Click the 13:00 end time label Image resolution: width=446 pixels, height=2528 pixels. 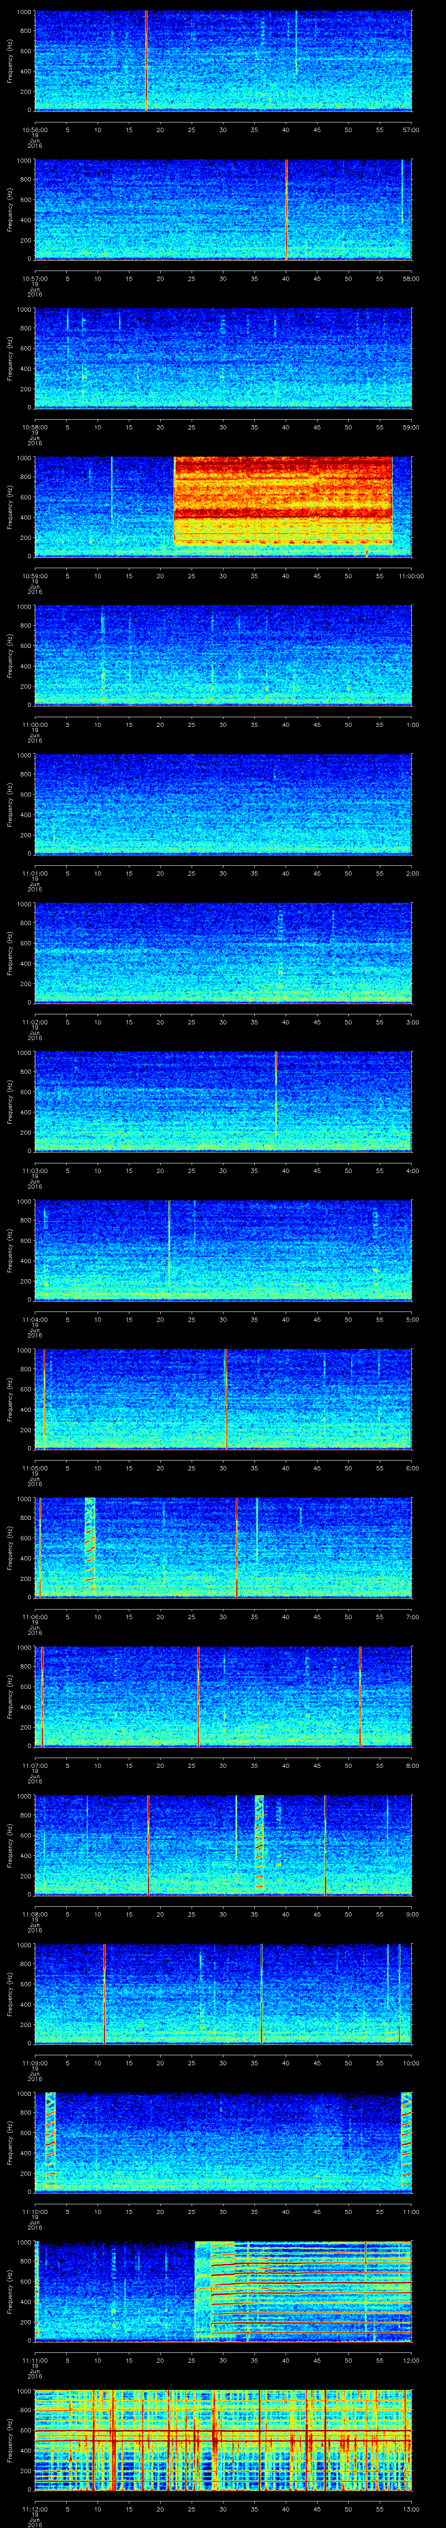click(412, 2509)
